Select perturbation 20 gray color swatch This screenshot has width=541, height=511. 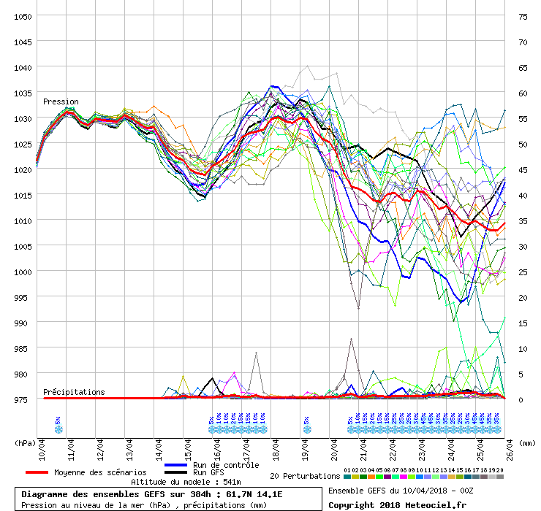pyautogui.click(x=500, y=477)
